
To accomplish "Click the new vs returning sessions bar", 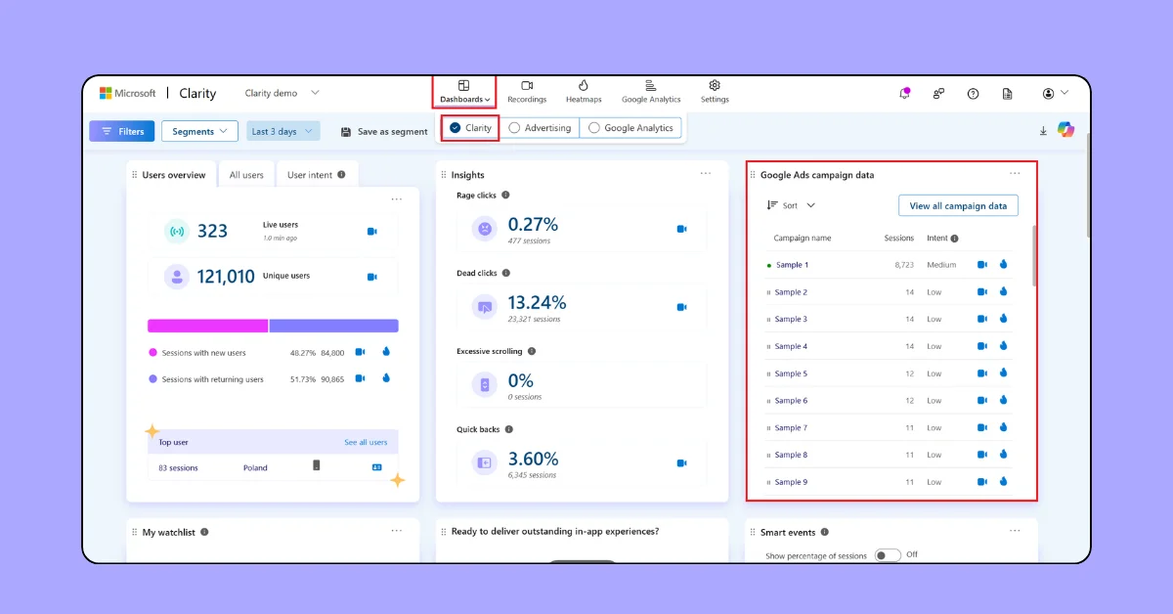I will [273, 326].
